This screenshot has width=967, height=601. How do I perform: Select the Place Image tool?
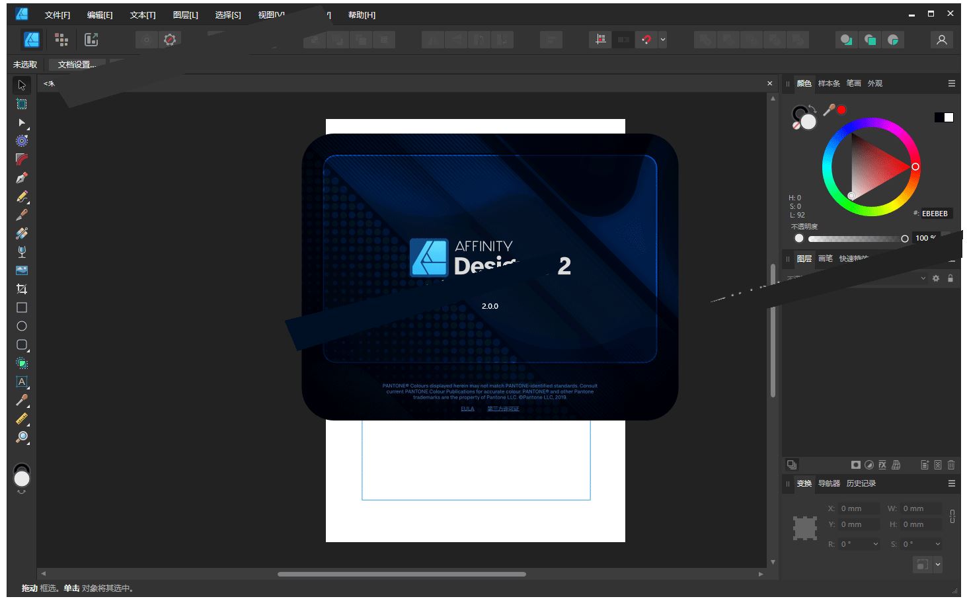pos(22,270)
